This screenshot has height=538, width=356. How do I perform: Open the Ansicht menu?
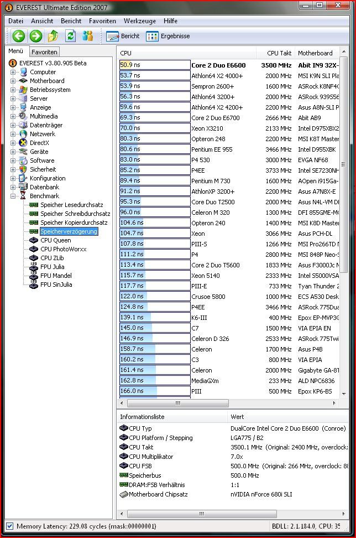[42, 21]
